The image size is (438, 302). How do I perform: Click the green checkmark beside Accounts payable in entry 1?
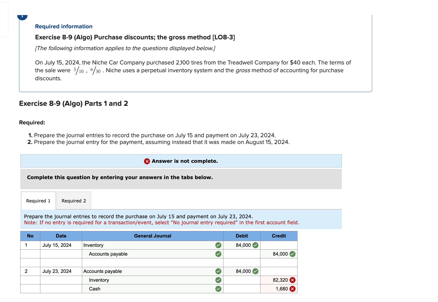tap(218, 254)
